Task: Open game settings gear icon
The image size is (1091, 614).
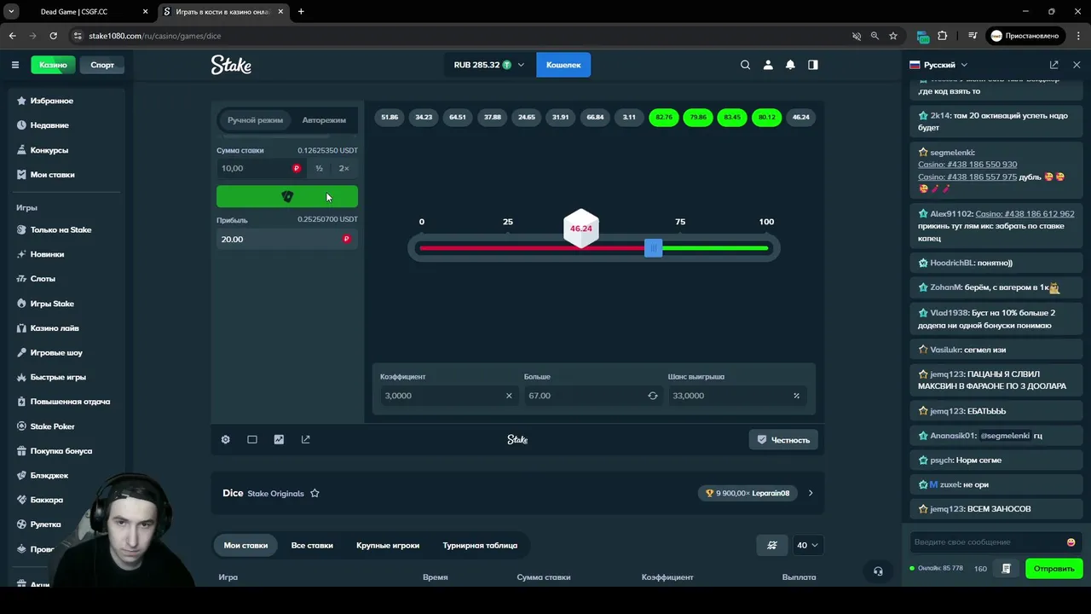Action: click(x=226, y=439)
